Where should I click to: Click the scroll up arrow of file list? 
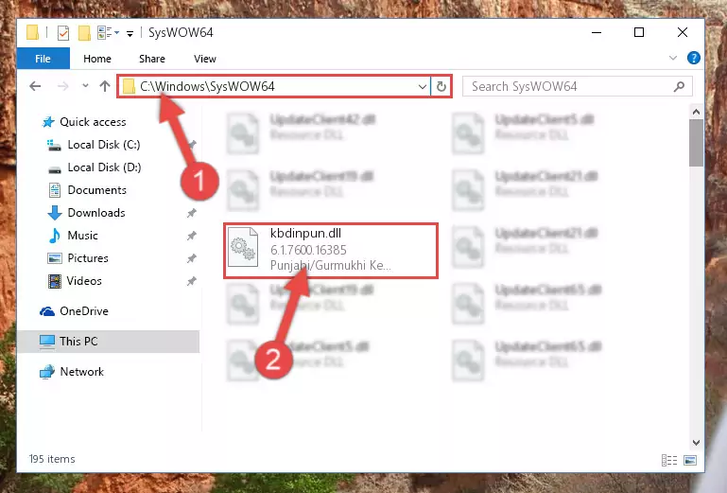(x=696, y=112)
